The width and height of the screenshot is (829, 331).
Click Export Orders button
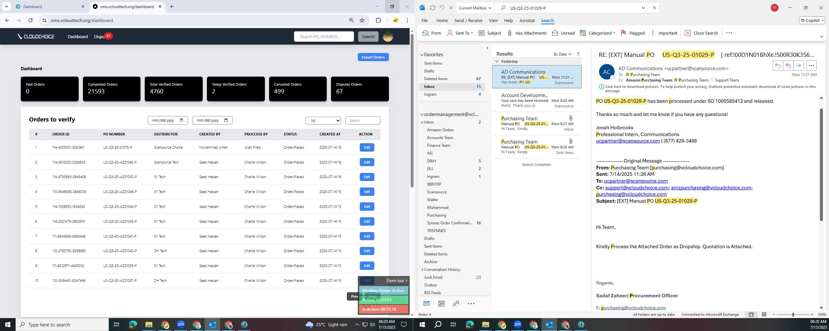point(373,57)
